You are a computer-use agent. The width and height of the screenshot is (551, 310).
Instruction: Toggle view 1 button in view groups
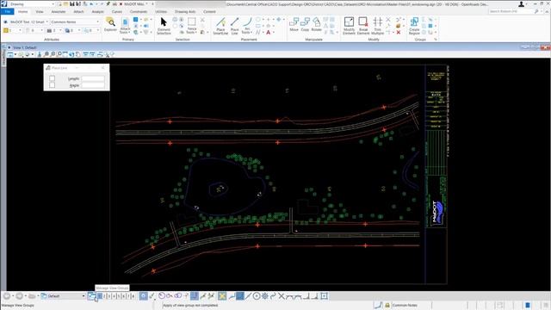click(x=100, y=296)
